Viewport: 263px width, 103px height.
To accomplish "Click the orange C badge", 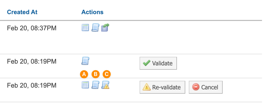I will tap(107, 74).
